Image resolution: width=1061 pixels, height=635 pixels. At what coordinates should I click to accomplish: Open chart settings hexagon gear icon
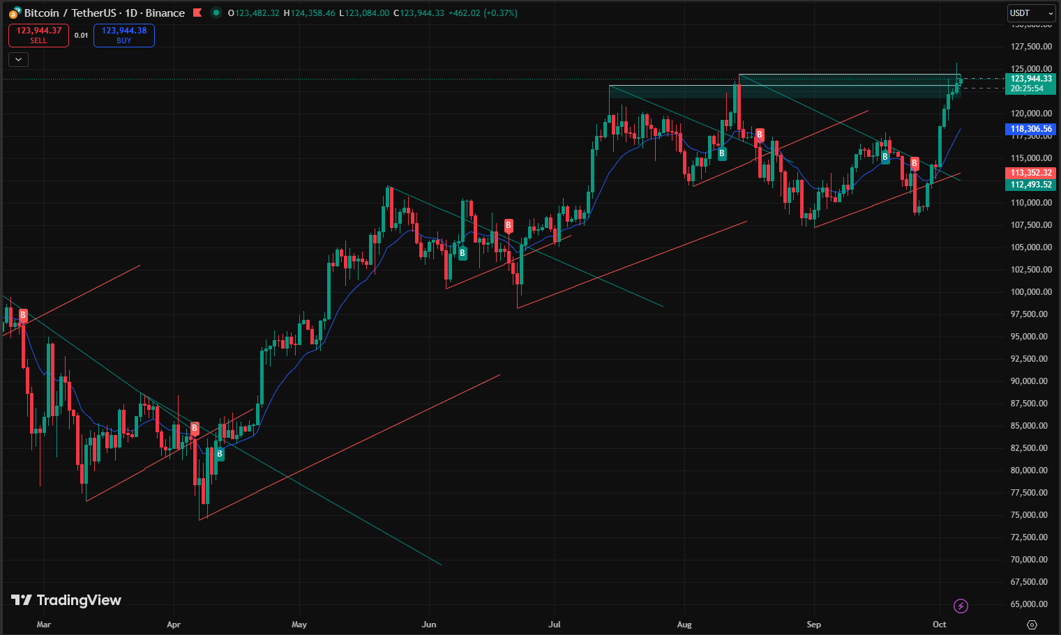pos(1032,625)
